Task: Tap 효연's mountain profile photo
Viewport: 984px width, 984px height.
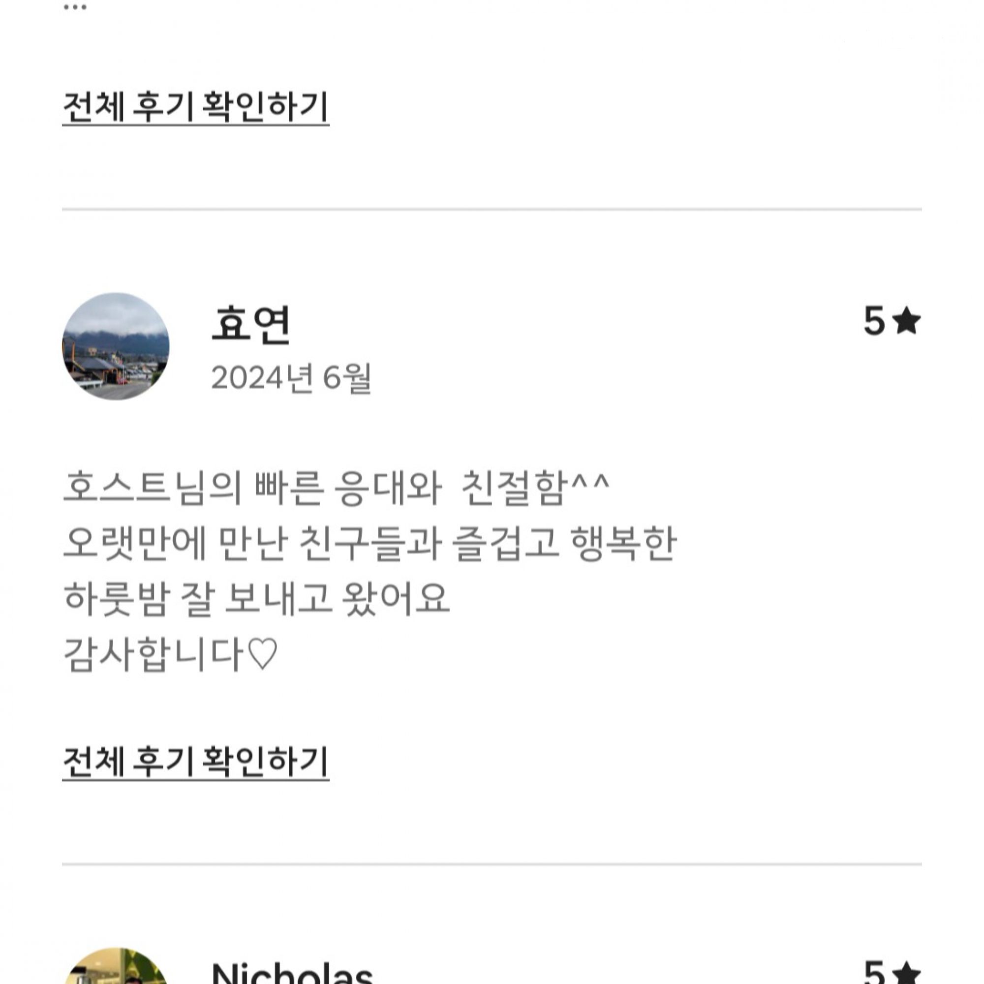Action: coord(116,346)
